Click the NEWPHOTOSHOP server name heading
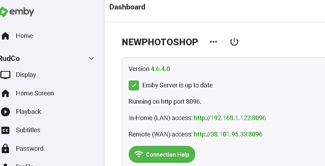 tap(160, 42)
